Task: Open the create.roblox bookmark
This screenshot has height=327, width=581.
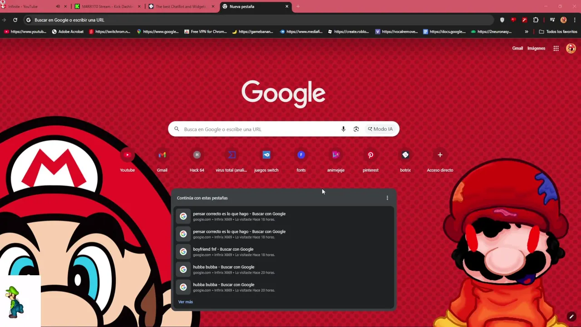Action: click(348, 32)
